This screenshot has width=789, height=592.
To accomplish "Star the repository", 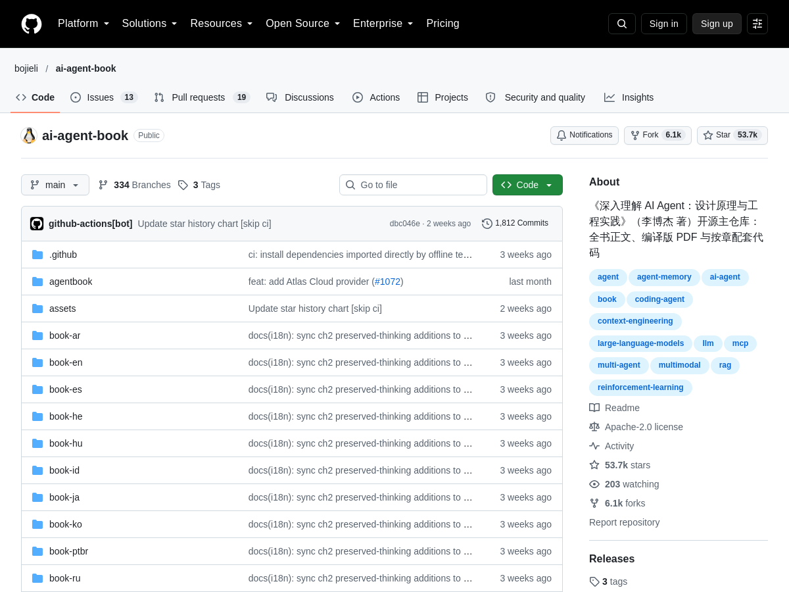I will tap(732, 136).
